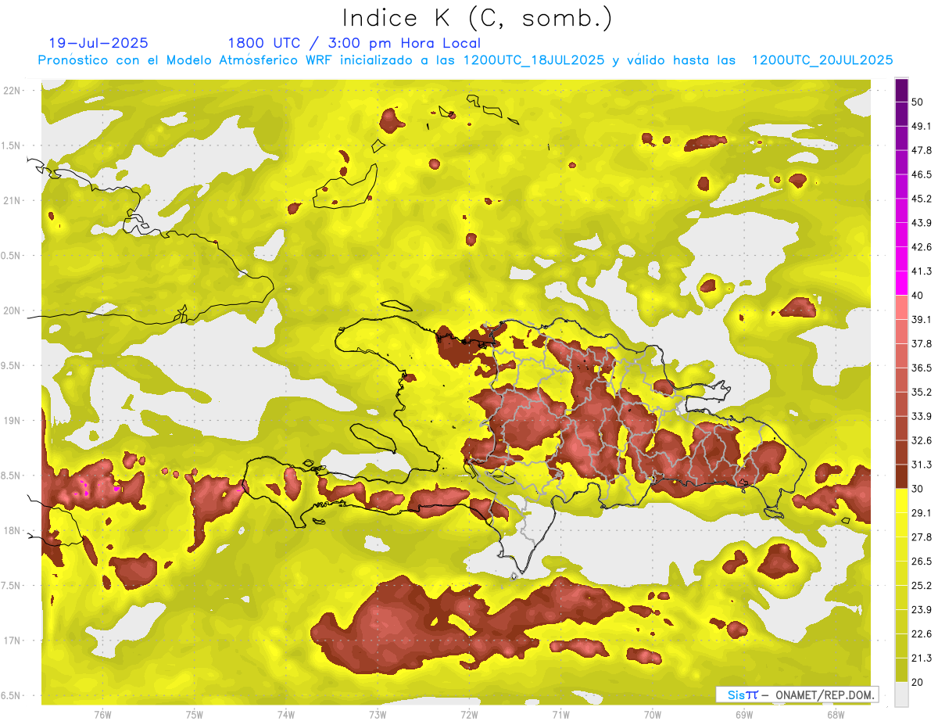
Task: Click colorbar value "21.3"
Action: [922, 659]
